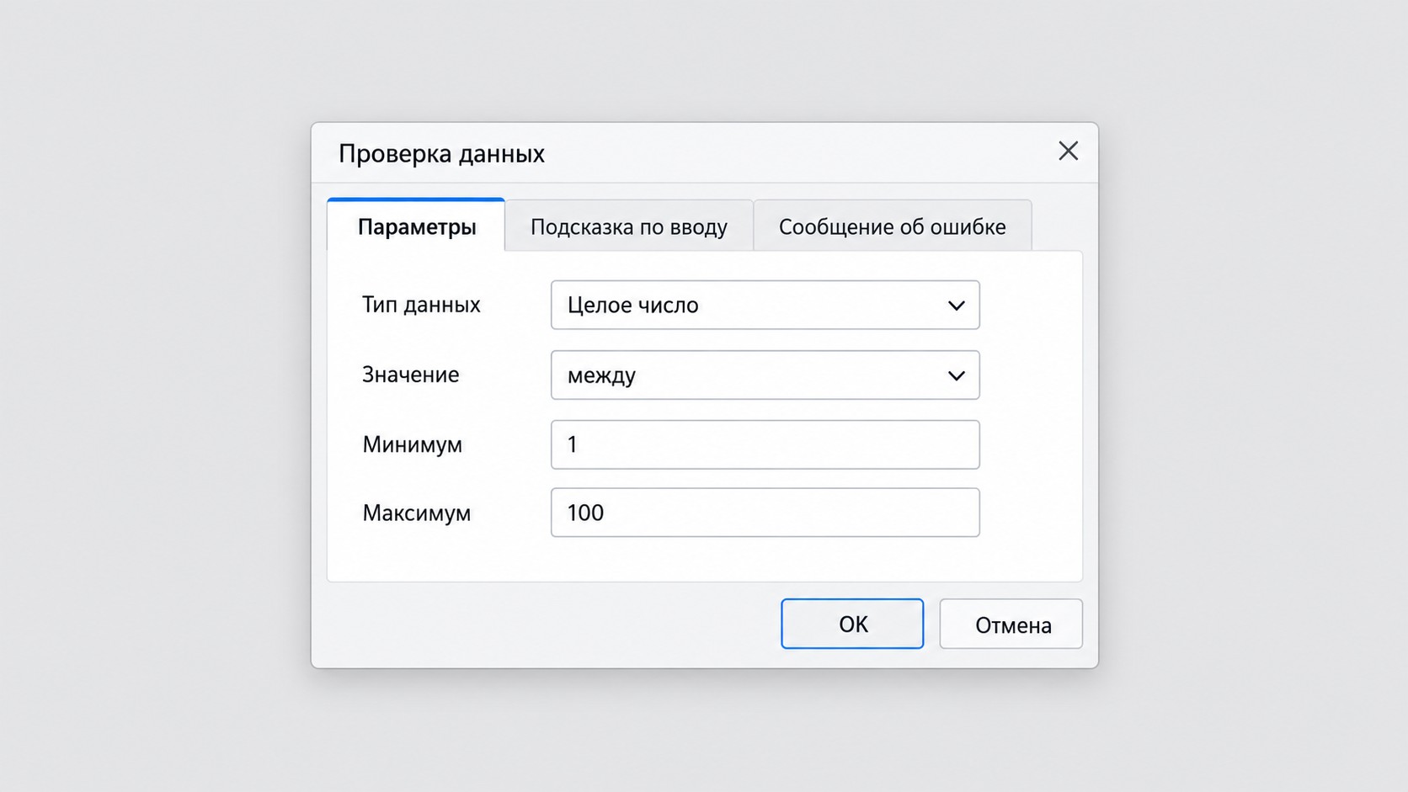This screenshot has height=792, width=1408.
Task: Open the Целое число data type combo box
Action: coord(765,305)
